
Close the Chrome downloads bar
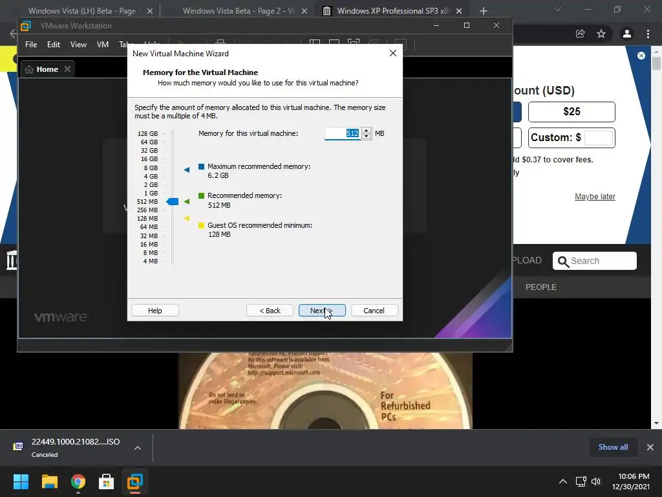tap(650, 447)
